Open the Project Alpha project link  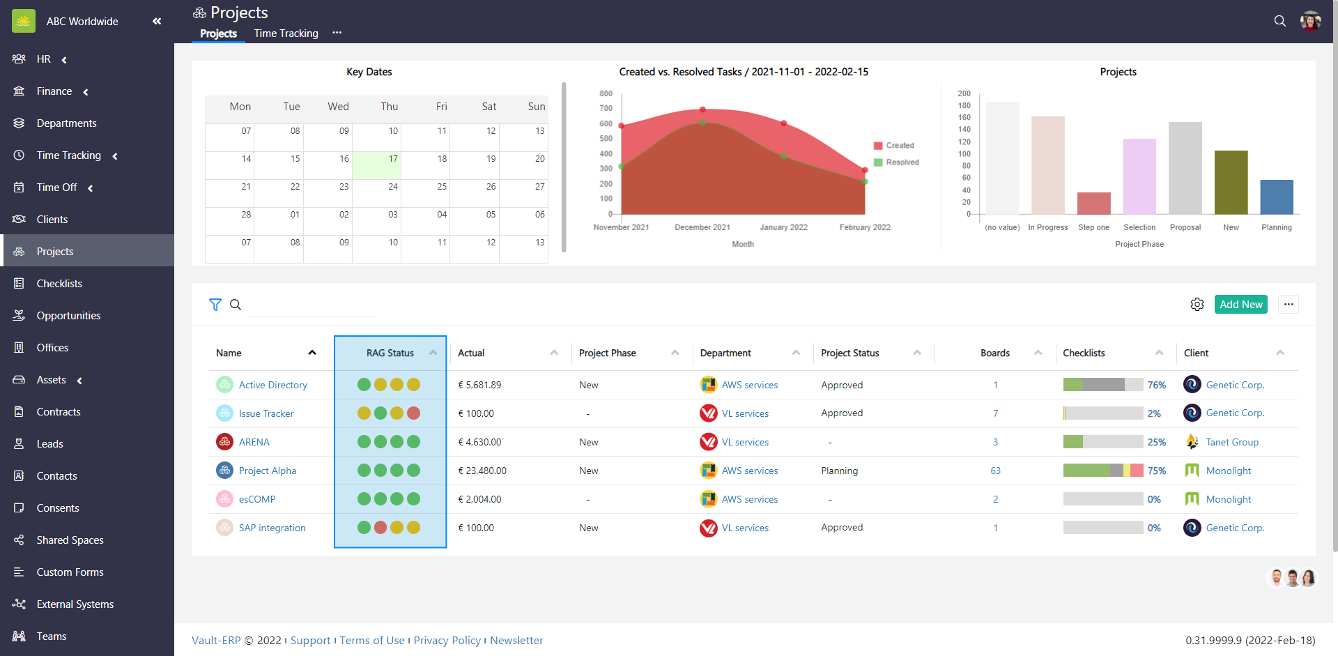point(268,471)
